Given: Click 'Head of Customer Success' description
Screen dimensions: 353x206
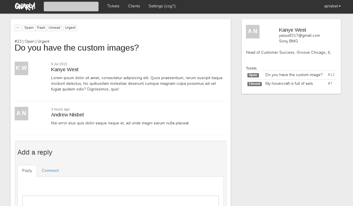Looking at the screenshot, I should 288,53.
